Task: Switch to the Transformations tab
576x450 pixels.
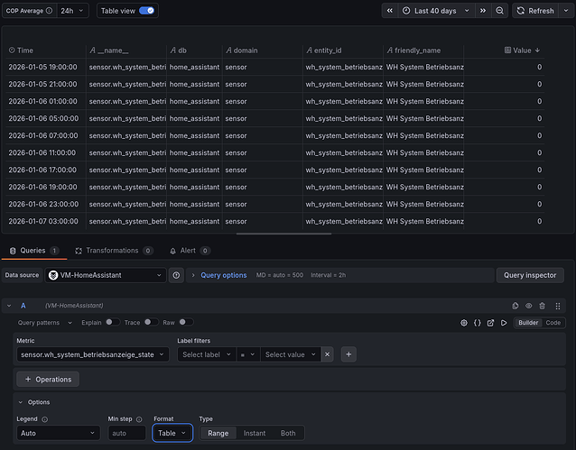Action: (112, 251)
